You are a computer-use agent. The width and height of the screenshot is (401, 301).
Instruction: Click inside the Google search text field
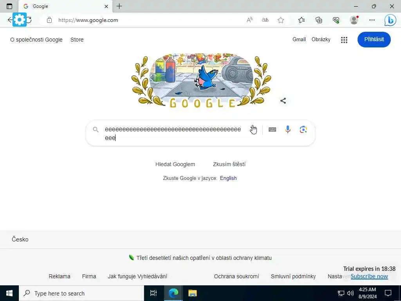pos(173,133)
